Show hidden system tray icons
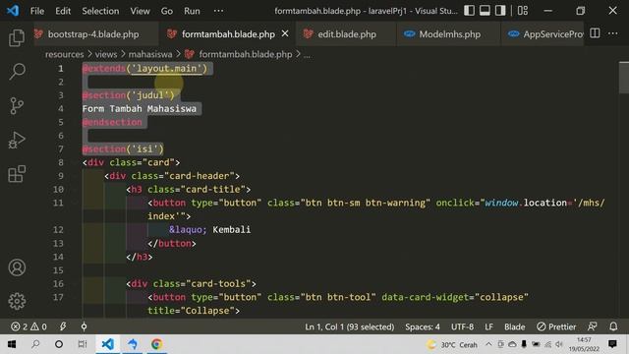This screenshot has height=354, width=629. (488, 344)
